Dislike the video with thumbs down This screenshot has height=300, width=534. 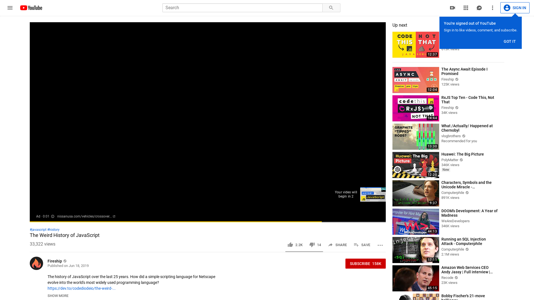[x=312, y=245]
